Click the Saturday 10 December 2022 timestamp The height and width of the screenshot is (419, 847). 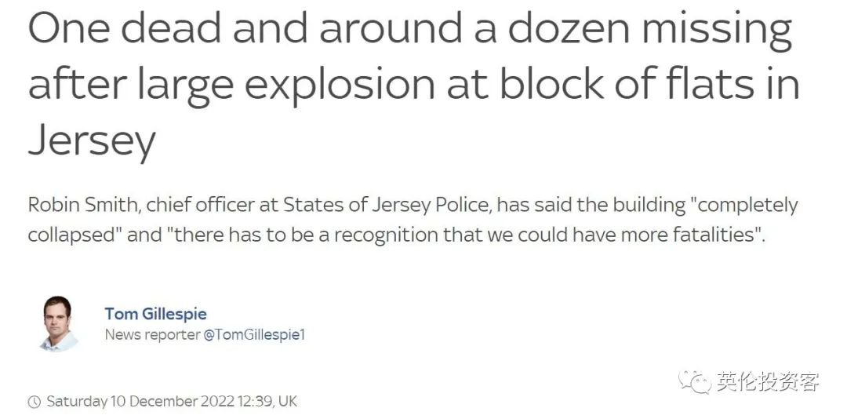(172, 402)
